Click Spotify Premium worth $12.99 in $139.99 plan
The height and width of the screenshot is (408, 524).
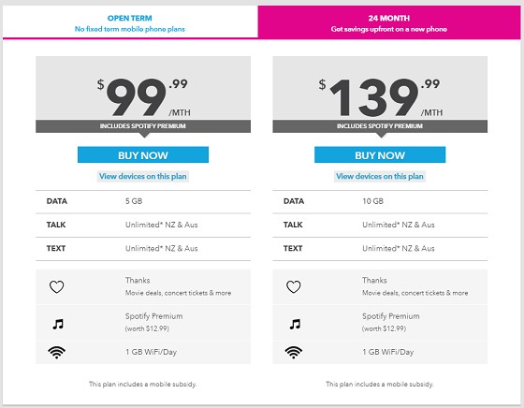(391, 322)
